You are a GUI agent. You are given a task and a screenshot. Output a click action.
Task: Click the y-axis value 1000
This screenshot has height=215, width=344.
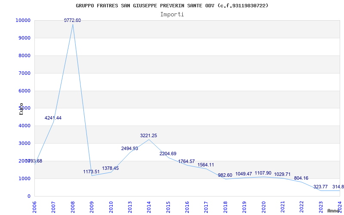click(x=24, y=178)
